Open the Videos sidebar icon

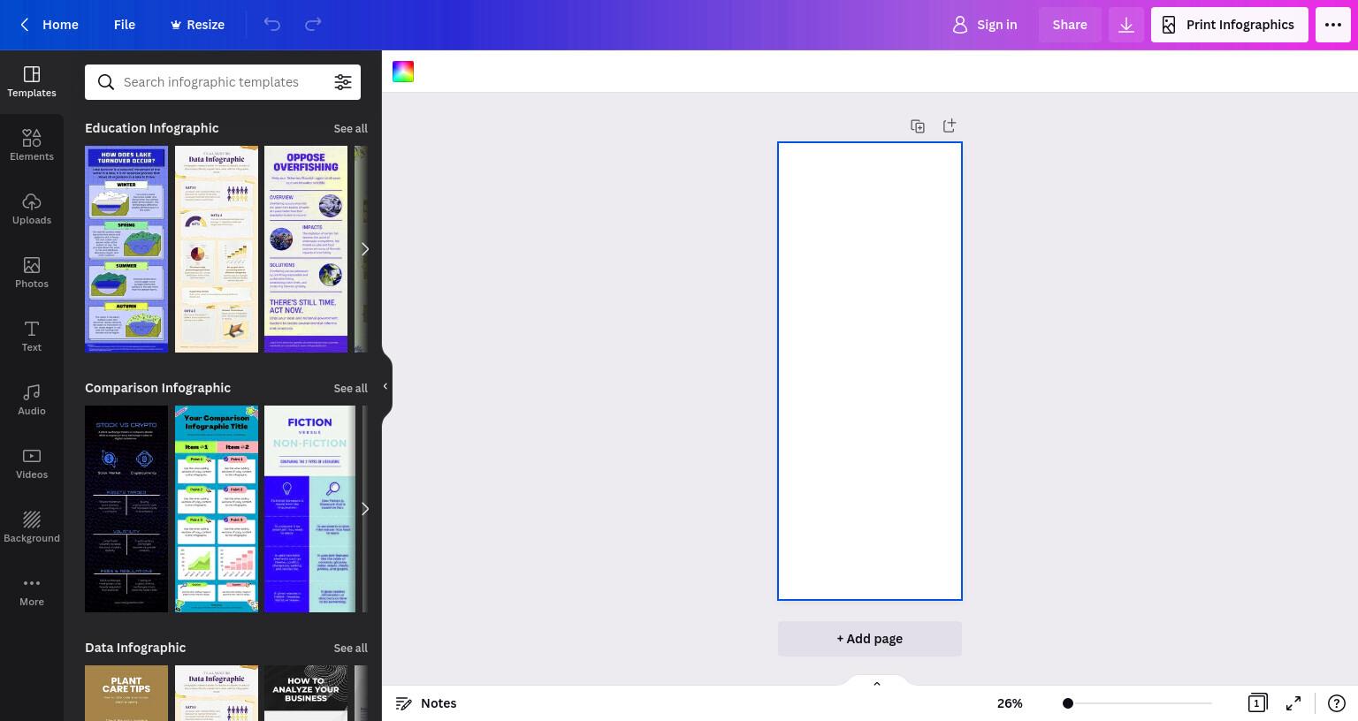pyautogui.click(x=32, y=463)
